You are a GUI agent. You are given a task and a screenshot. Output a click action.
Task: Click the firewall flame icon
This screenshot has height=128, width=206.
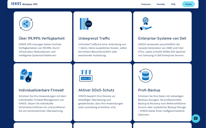tap(26, 76)
